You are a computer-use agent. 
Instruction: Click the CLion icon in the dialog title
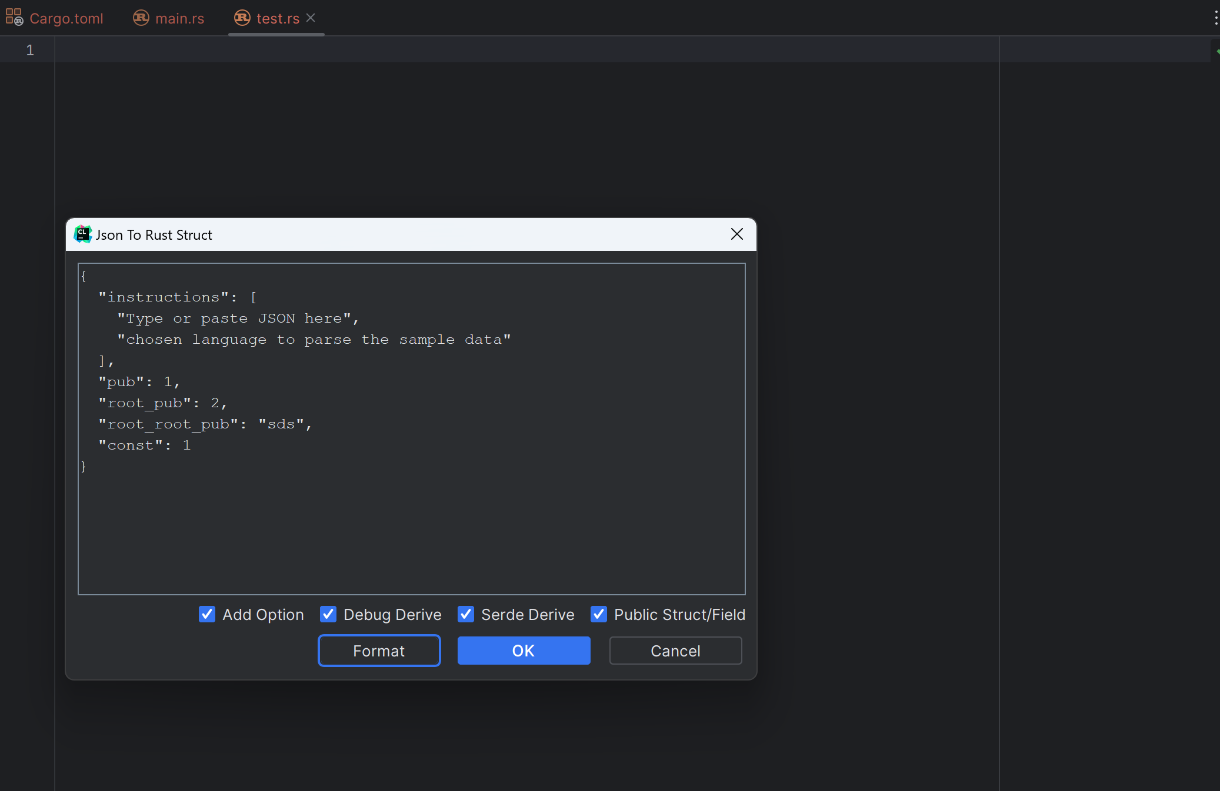point(83,234)
